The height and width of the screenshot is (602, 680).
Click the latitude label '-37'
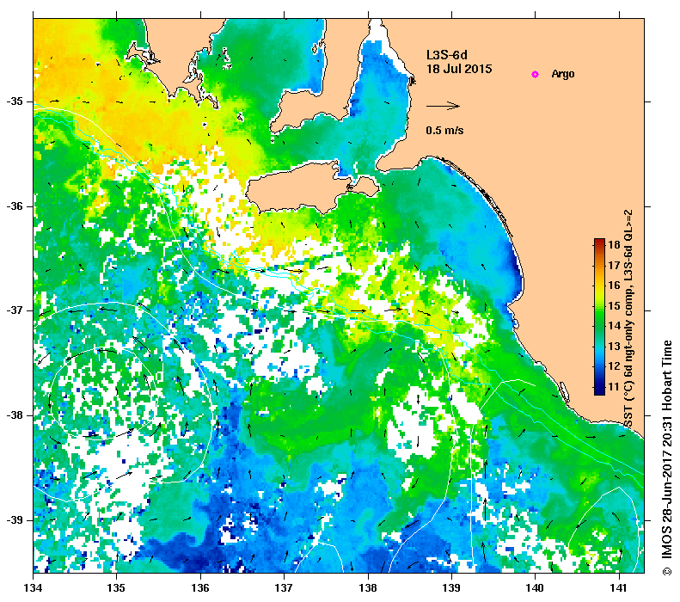point(14,311)
